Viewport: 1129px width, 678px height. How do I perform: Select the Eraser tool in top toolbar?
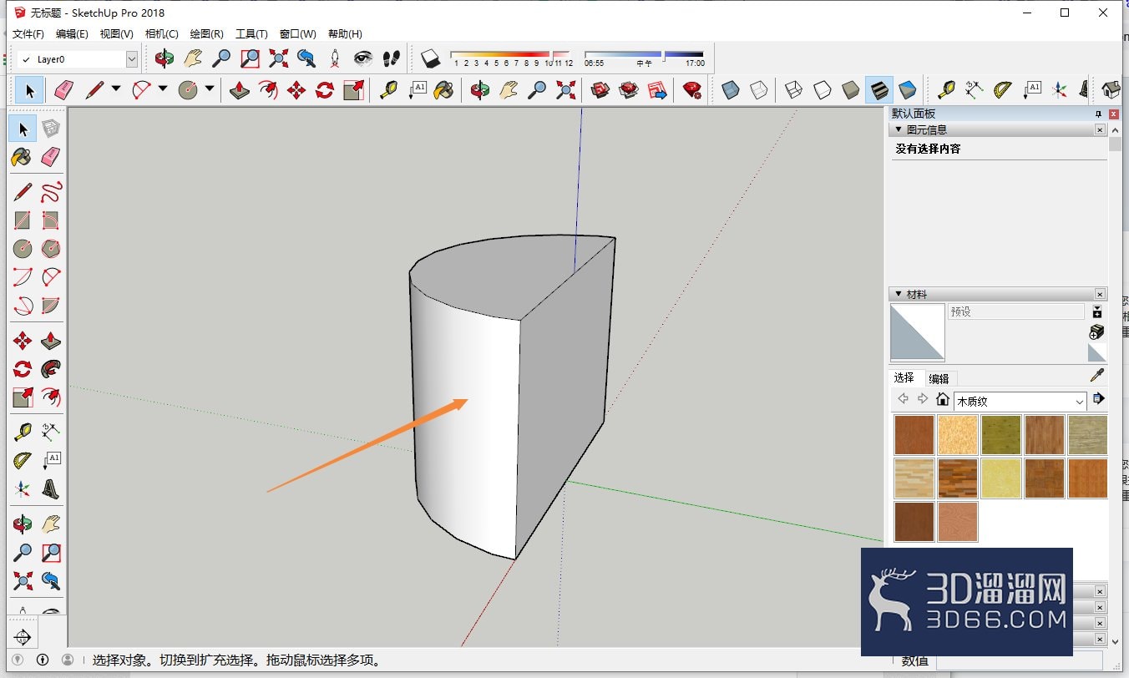[x=64, y=90]
